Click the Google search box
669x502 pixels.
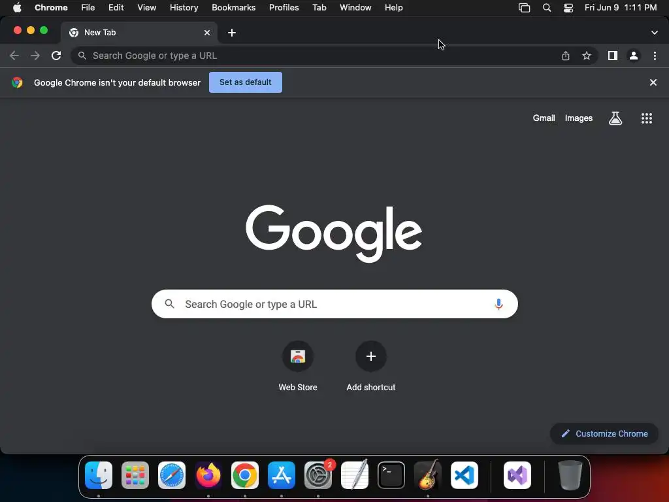click(334, 304)
